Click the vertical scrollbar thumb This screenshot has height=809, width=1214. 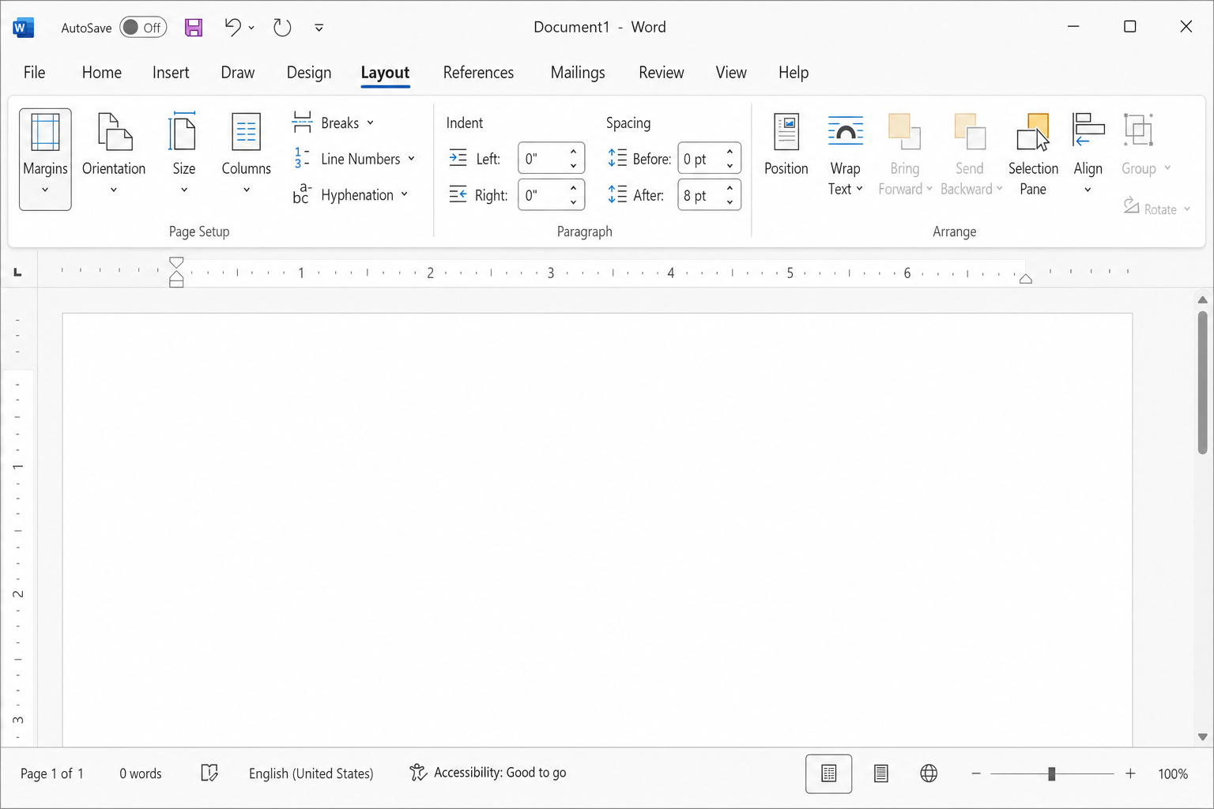tap(1202, 382)
